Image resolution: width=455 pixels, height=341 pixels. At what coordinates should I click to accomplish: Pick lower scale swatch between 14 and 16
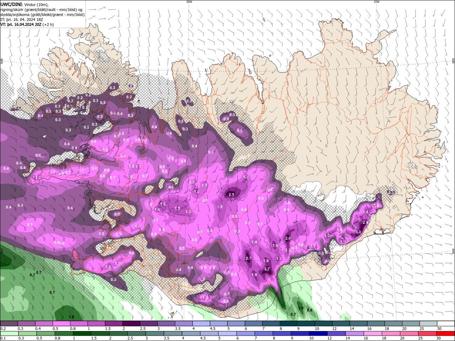point(355,334)
